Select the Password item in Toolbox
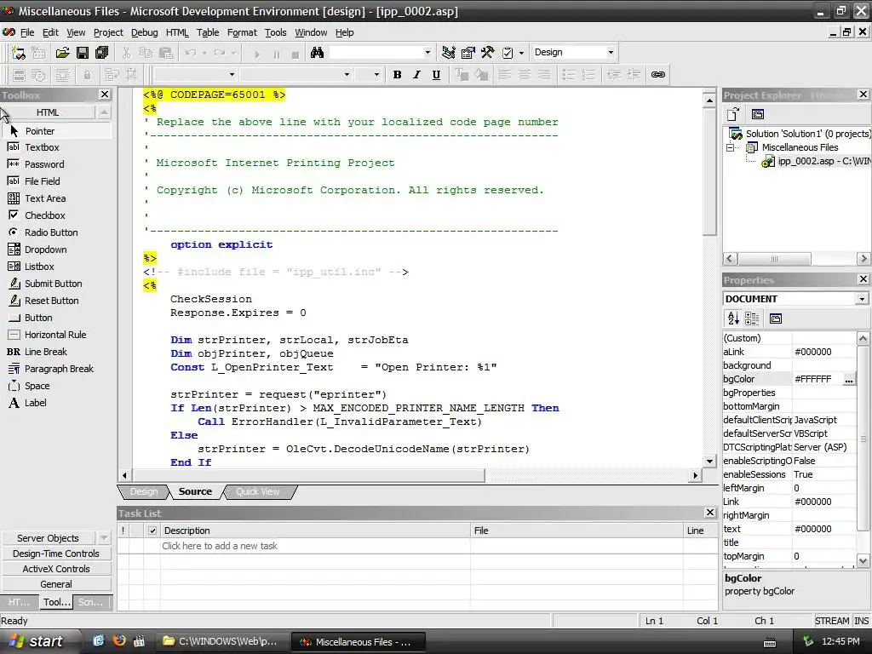 point(55,164)
